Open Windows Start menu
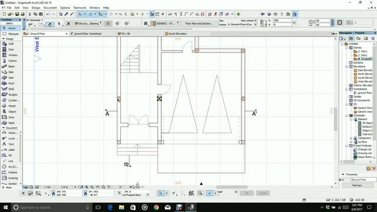Image resolution: width=377 pixels, height=212 pixels. 5,207
